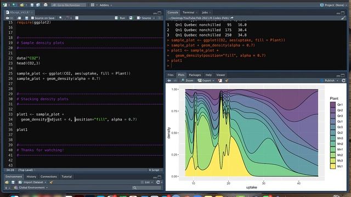Switch to the Console tab

pos(173,13)
